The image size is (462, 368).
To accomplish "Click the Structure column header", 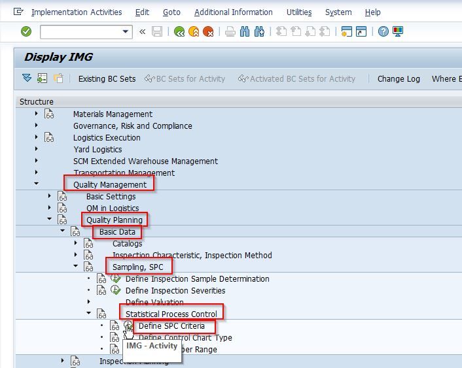I will (x=37, y=101).
